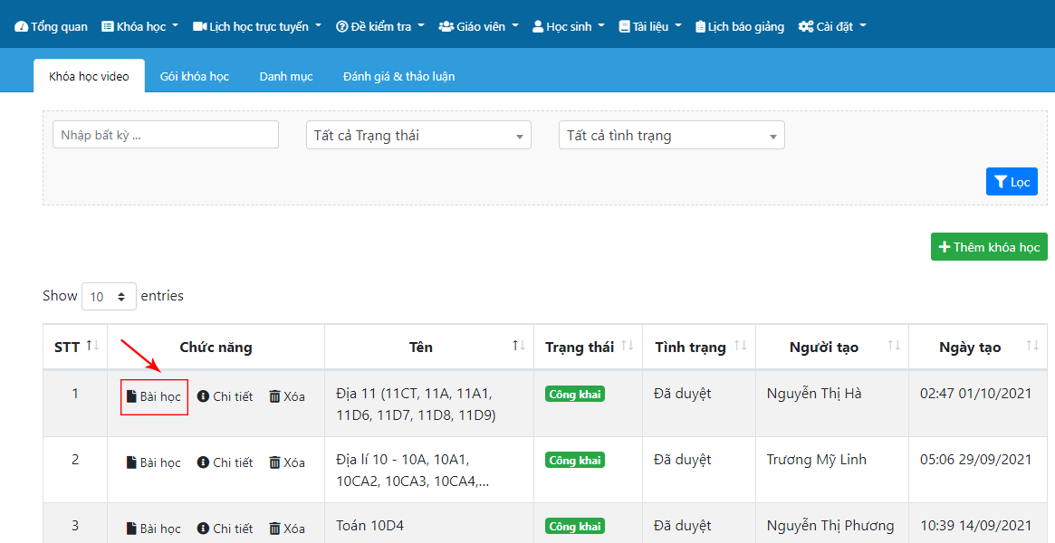The width and height of the screenshot is (1055, 543).
Task: Switch to Khóa học video tab
Action: [x=89, y=76]
